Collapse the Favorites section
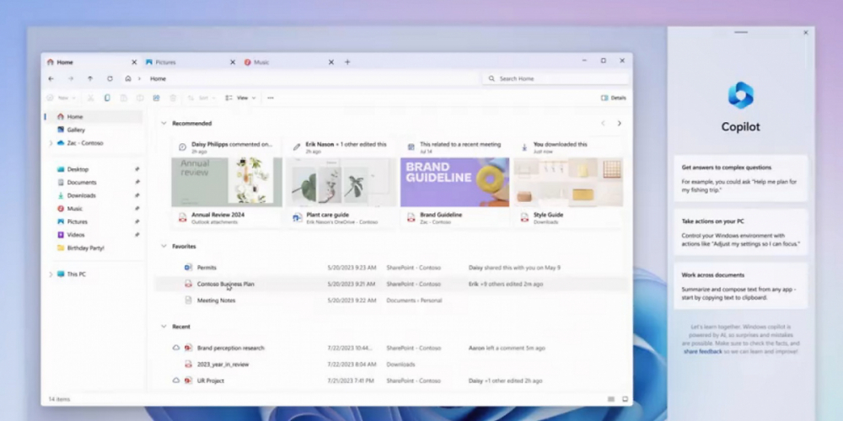The height and width of the screenshot is (421, 843). [x=164, y=247]
